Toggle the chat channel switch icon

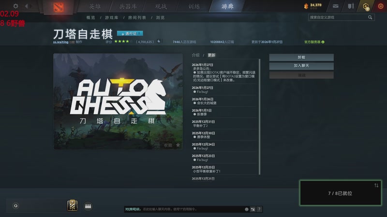pos(253,209)
